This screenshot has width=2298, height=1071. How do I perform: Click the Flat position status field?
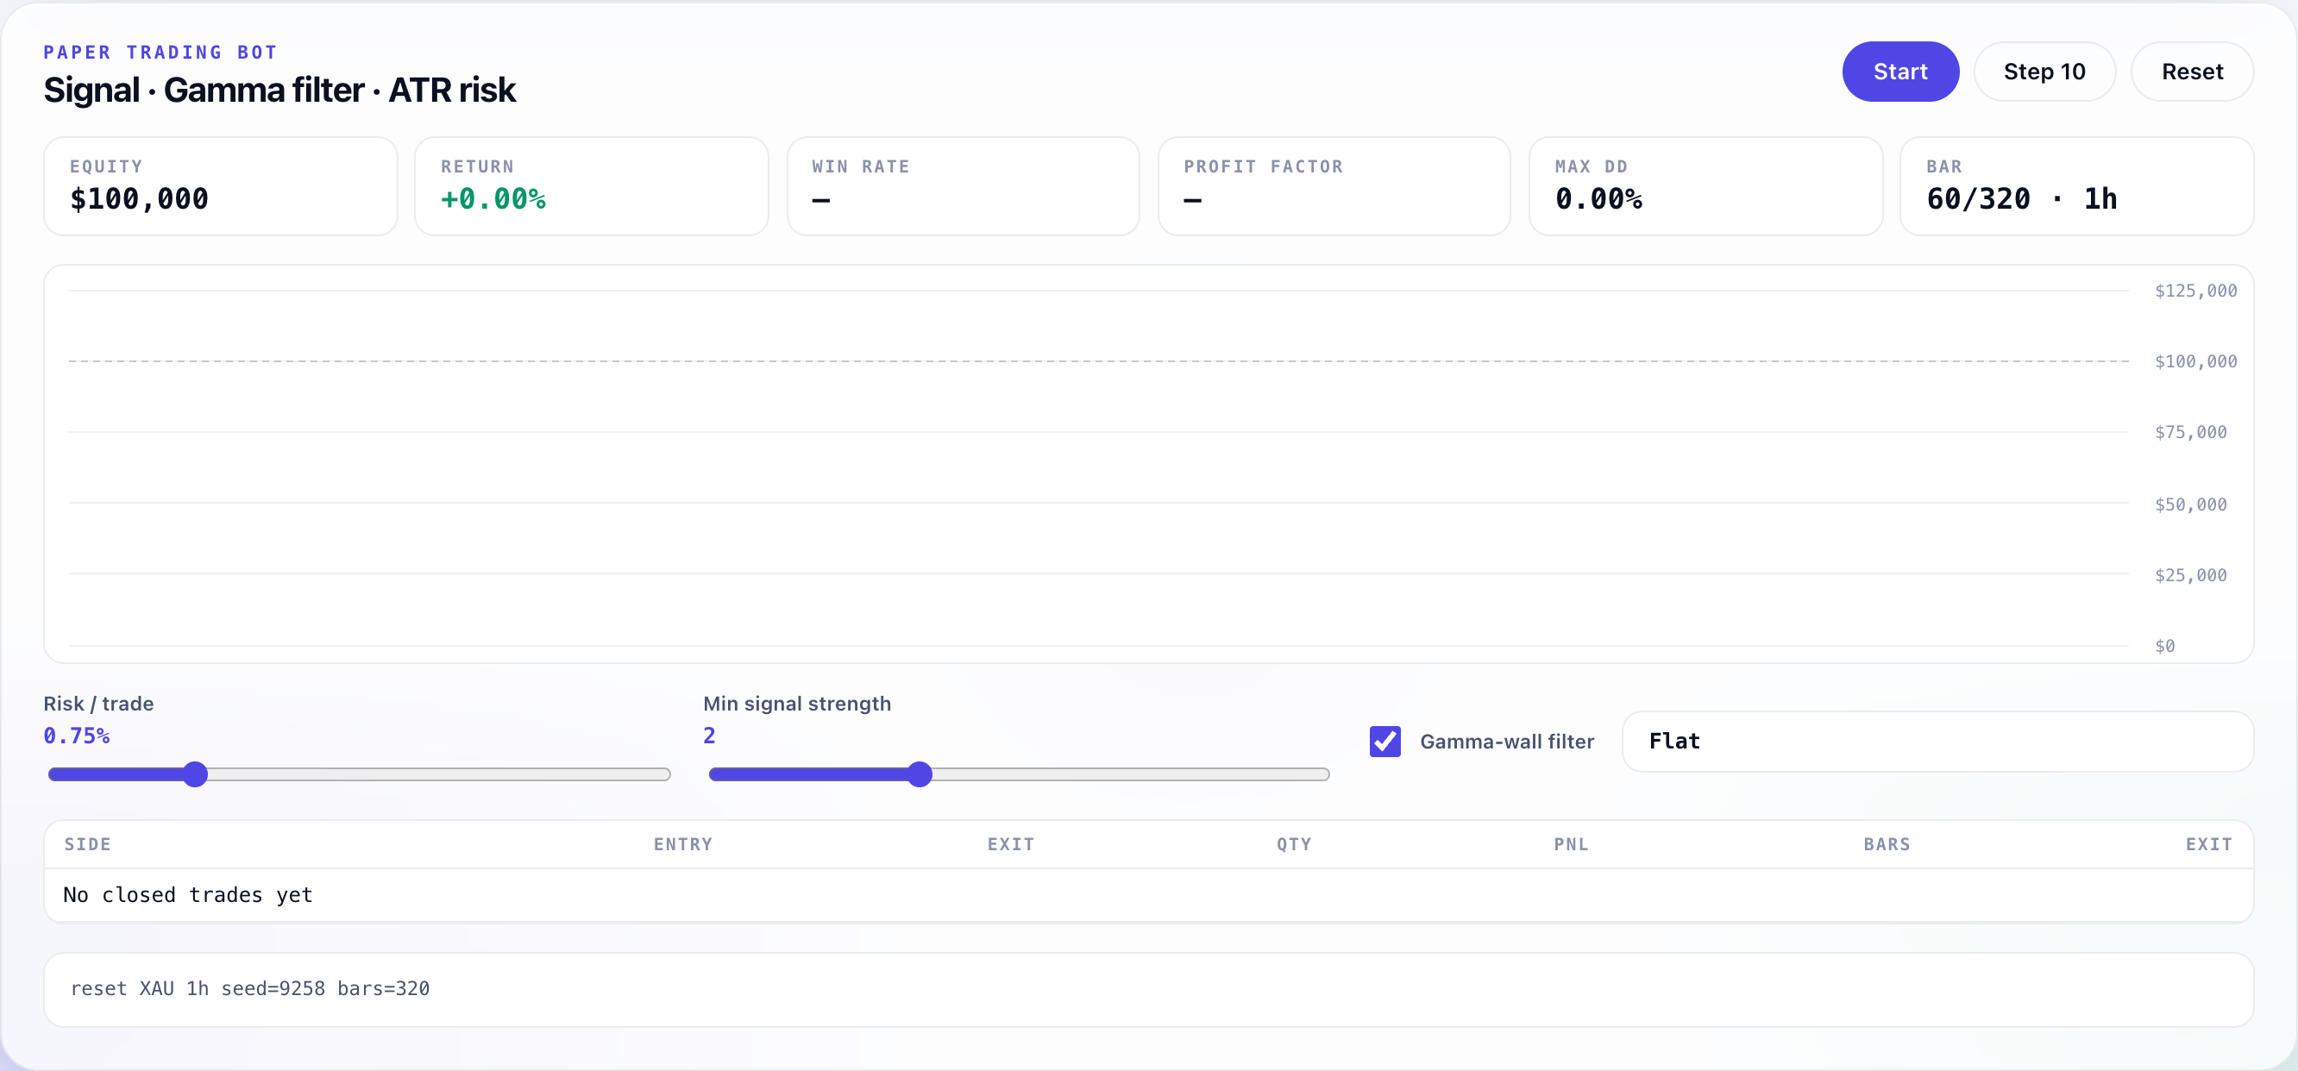pos(1937,741)
